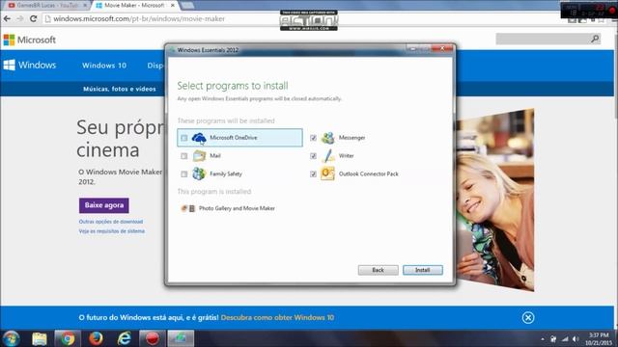
Task: Click the taskbar clock and date
Action: tap(599, 339)
